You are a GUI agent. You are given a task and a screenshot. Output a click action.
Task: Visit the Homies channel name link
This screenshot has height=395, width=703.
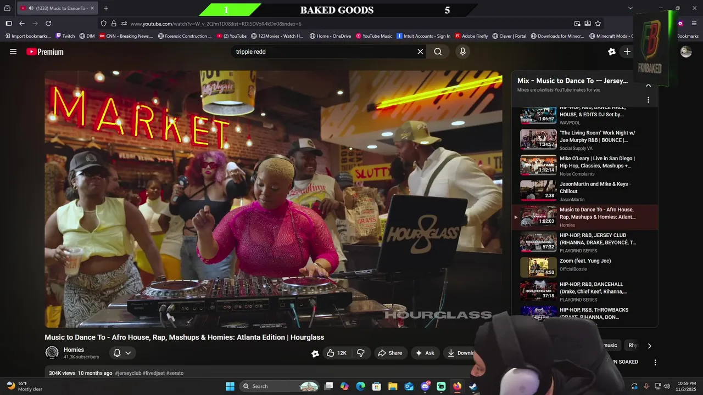click(74, 349)
